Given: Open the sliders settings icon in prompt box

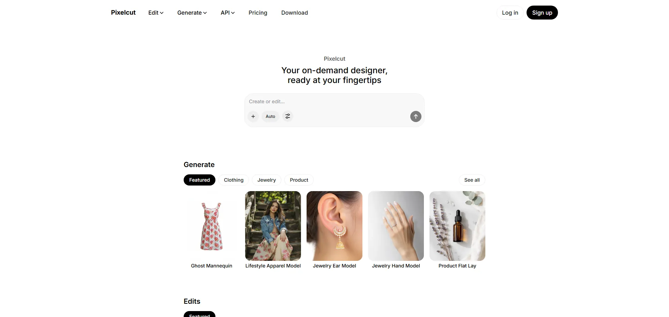Looking at the screenshot, I should [x=287, y=116].
